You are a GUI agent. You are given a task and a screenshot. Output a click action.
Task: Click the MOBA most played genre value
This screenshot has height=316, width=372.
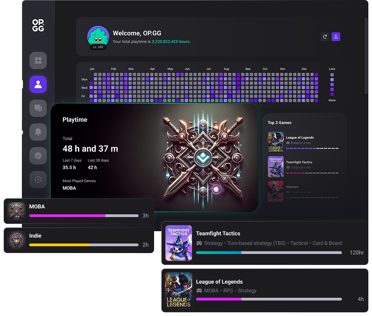(69, 188)
